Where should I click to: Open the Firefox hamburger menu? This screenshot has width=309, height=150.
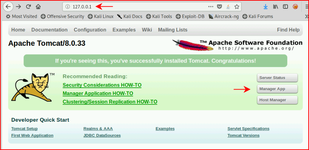[306, 7]
